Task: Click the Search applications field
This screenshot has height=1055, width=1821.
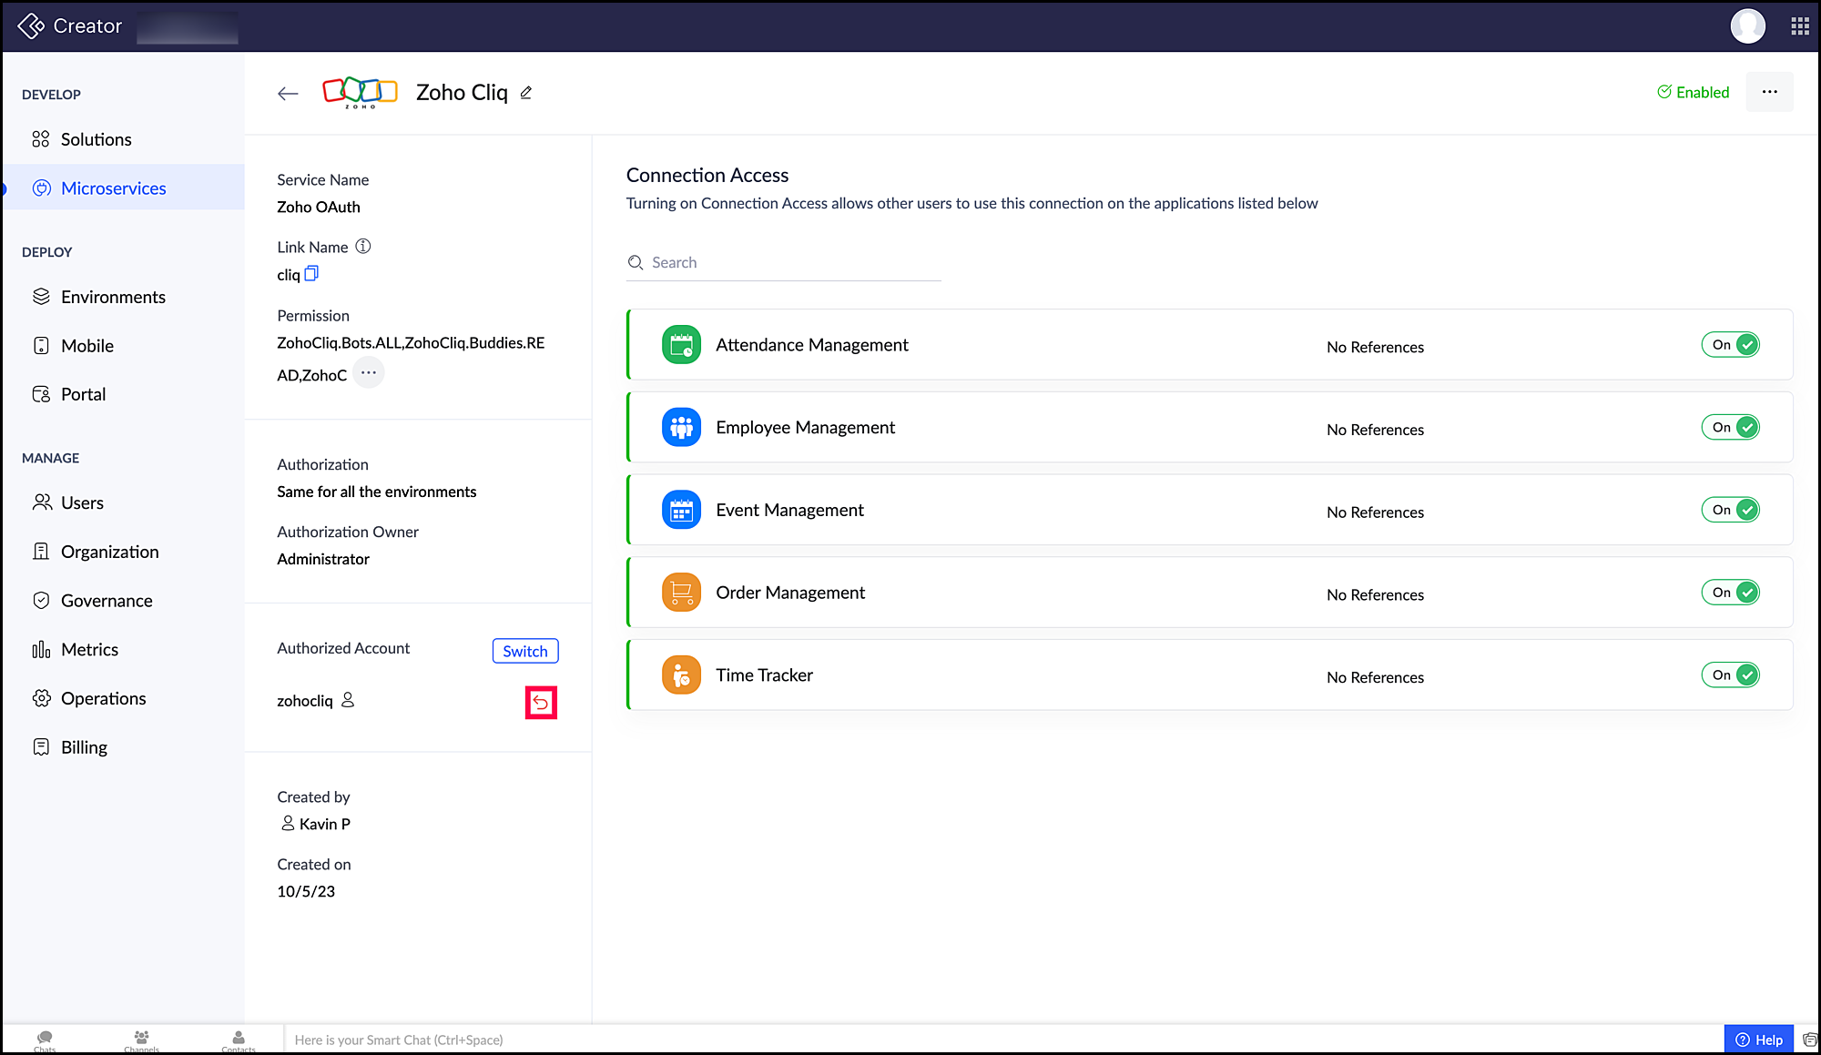Action: (783, 263)
